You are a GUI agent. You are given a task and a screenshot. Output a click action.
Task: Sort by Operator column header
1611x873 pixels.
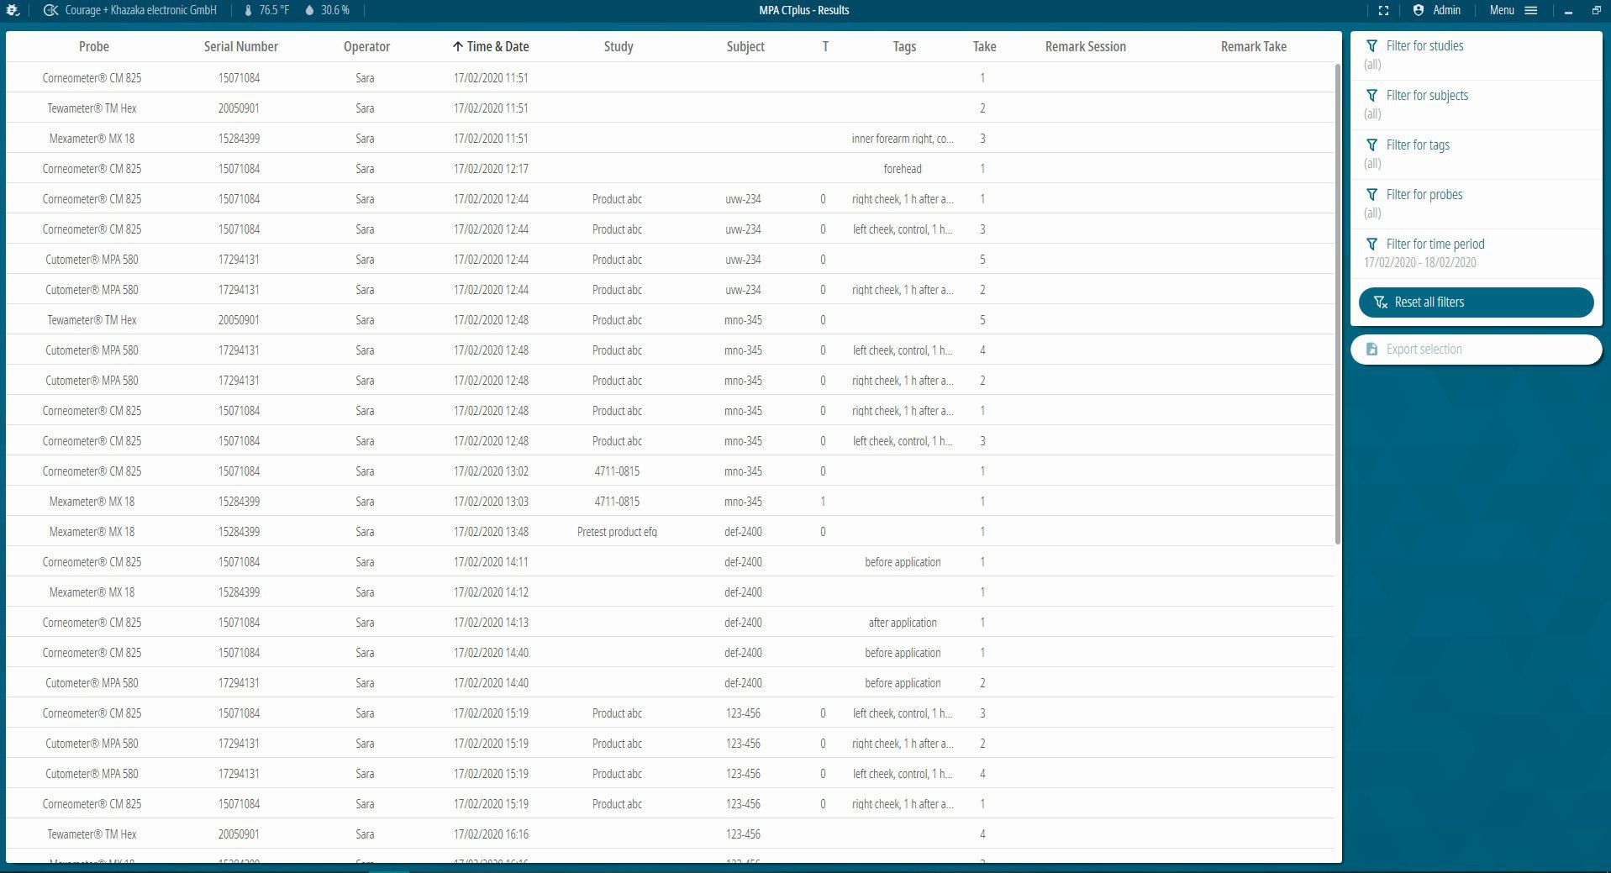point(366,46)
